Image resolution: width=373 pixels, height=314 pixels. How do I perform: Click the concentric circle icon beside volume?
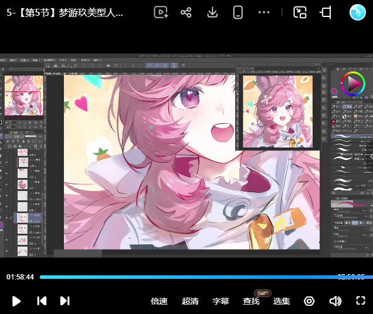[x=309, y=301]
